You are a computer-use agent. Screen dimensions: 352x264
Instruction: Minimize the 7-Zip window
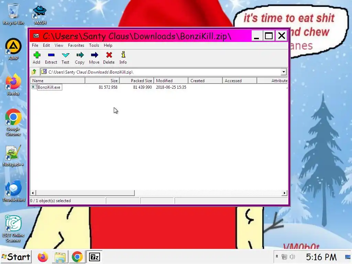[x=256, y=36]
